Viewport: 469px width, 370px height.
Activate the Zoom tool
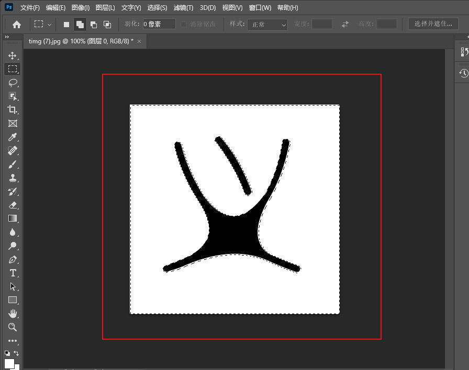point(13,327)
